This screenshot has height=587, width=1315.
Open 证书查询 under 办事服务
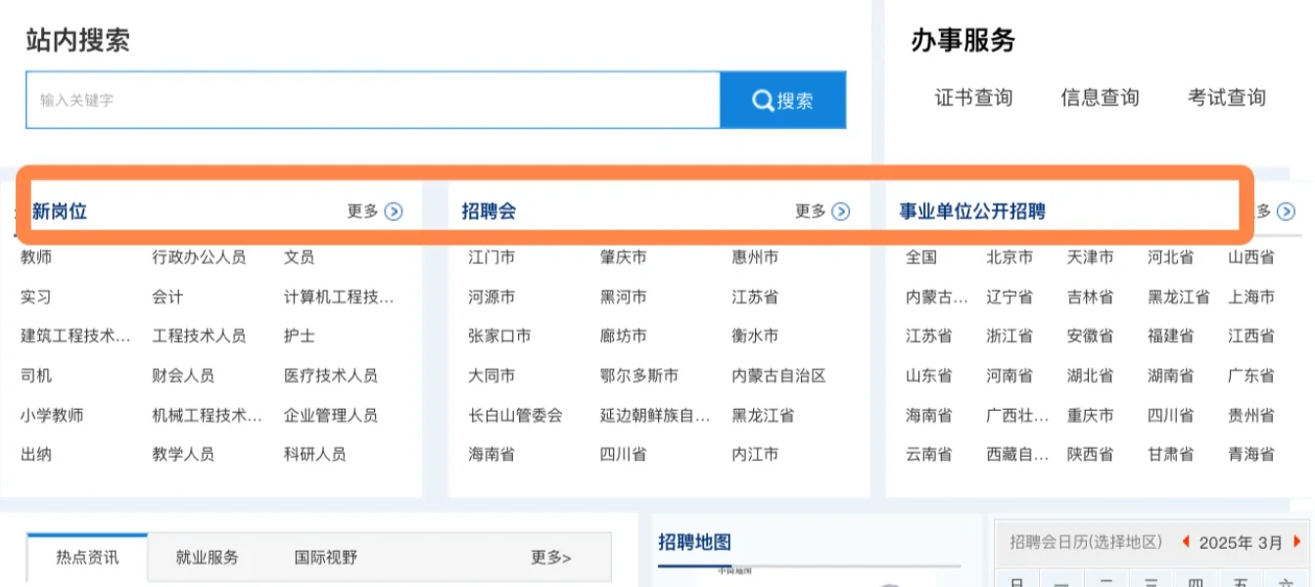pyautogui.click(x=972, y=98)
